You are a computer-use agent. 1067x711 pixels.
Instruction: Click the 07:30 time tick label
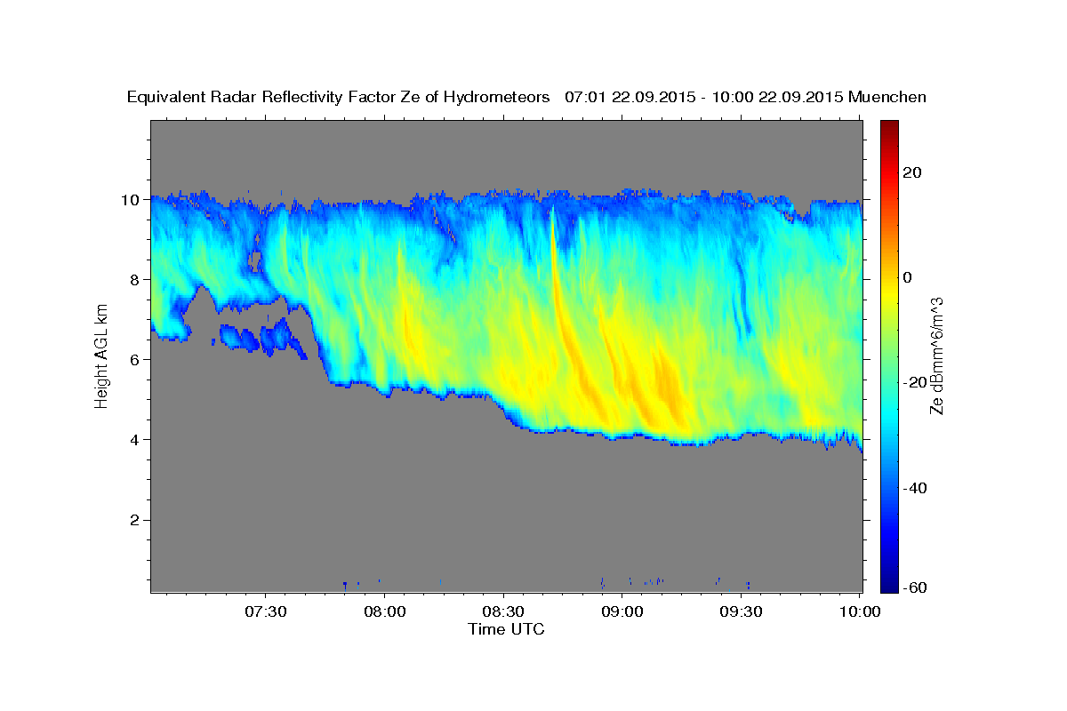[x=266, y=611]
